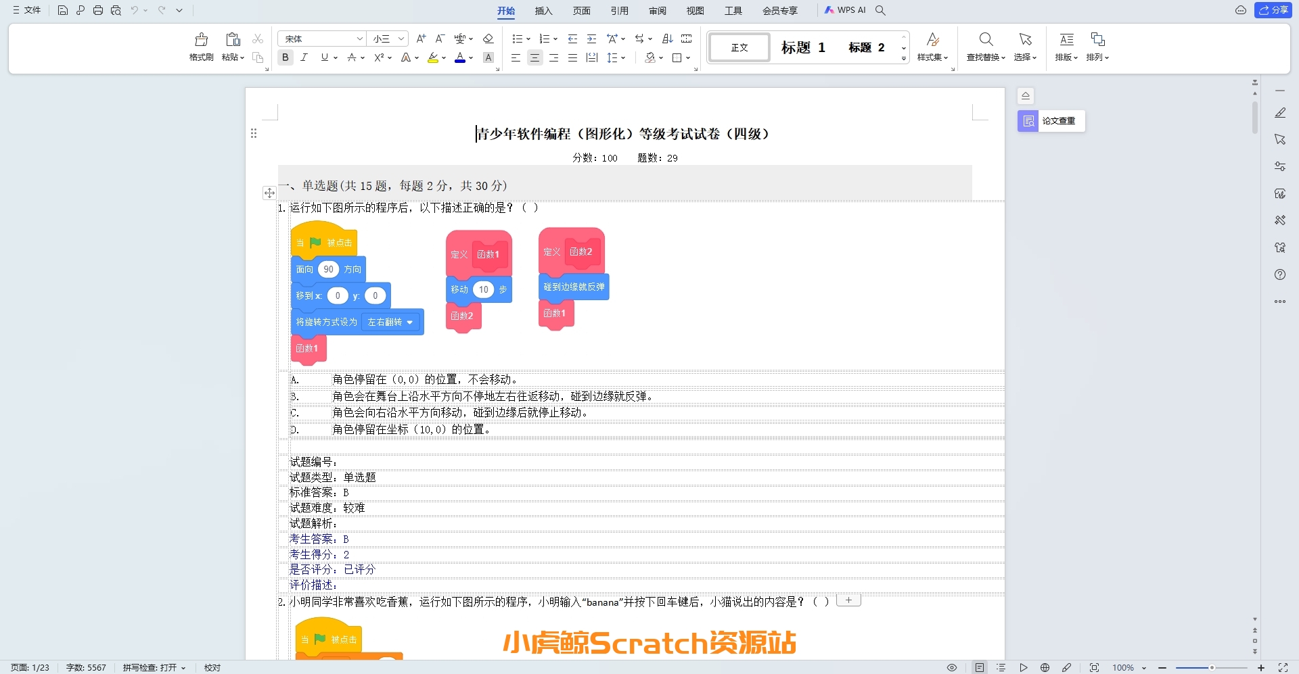Image resolution: width=1299 pixels, height=674 pixels.
Task: Click the Share (分享) button
Action: [1273, 10]
